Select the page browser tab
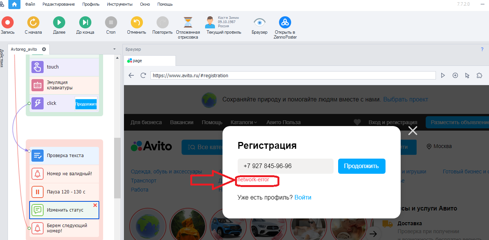The height and width of the screenshot is (240, 489). click(150, 61)
